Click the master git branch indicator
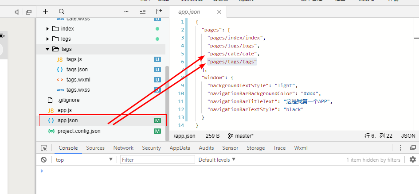The width and height of the screenshot is (419, 194). 241,136
